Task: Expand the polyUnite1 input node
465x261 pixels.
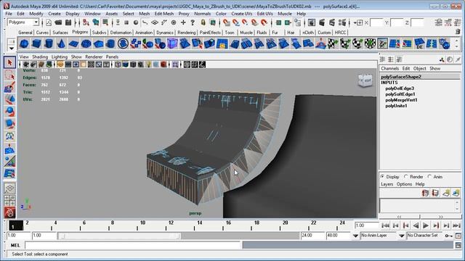Action: (x=396, y=106)
